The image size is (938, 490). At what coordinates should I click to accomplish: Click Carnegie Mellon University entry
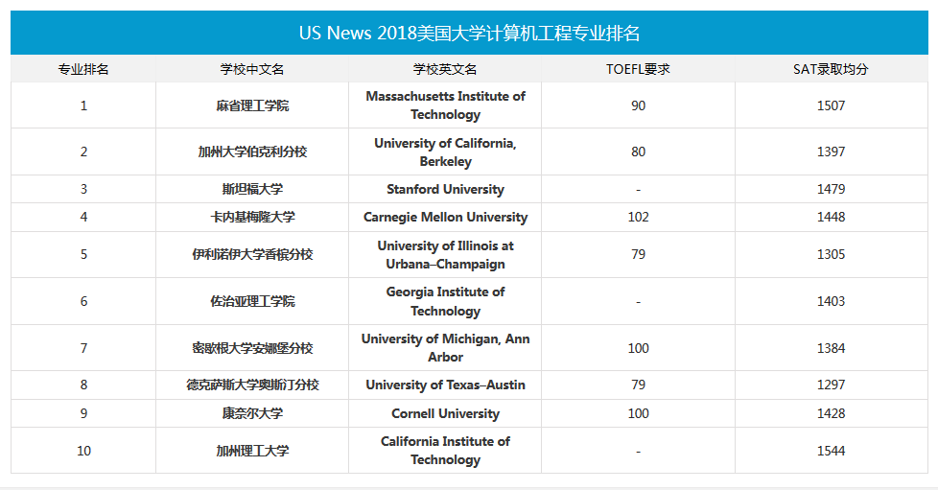445,217
